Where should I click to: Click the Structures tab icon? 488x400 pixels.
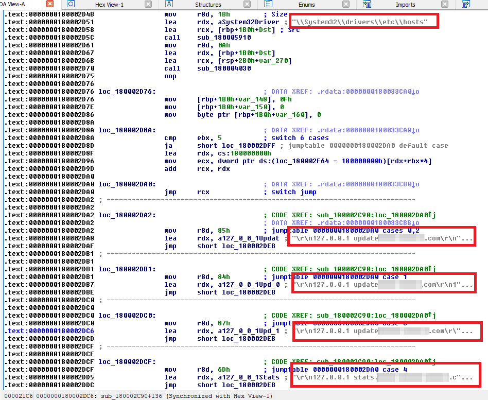click(168, 4)
